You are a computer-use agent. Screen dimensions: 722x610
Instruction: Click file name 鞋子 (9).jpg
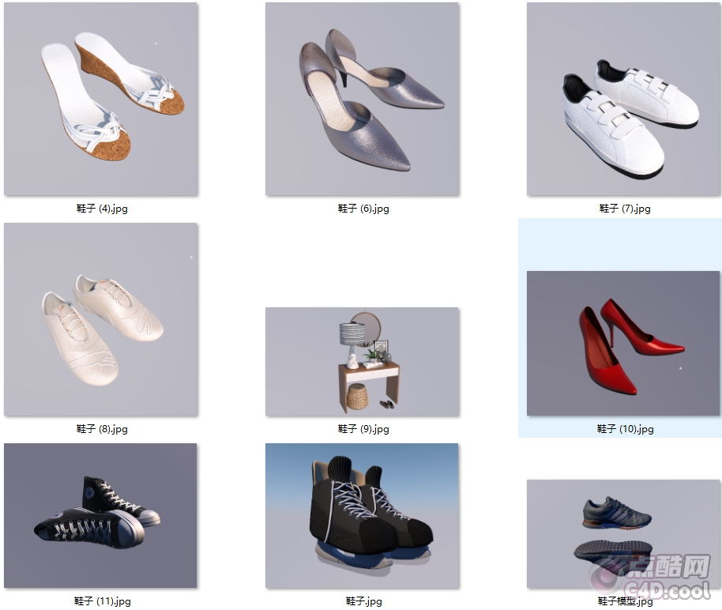click(363, 429)
